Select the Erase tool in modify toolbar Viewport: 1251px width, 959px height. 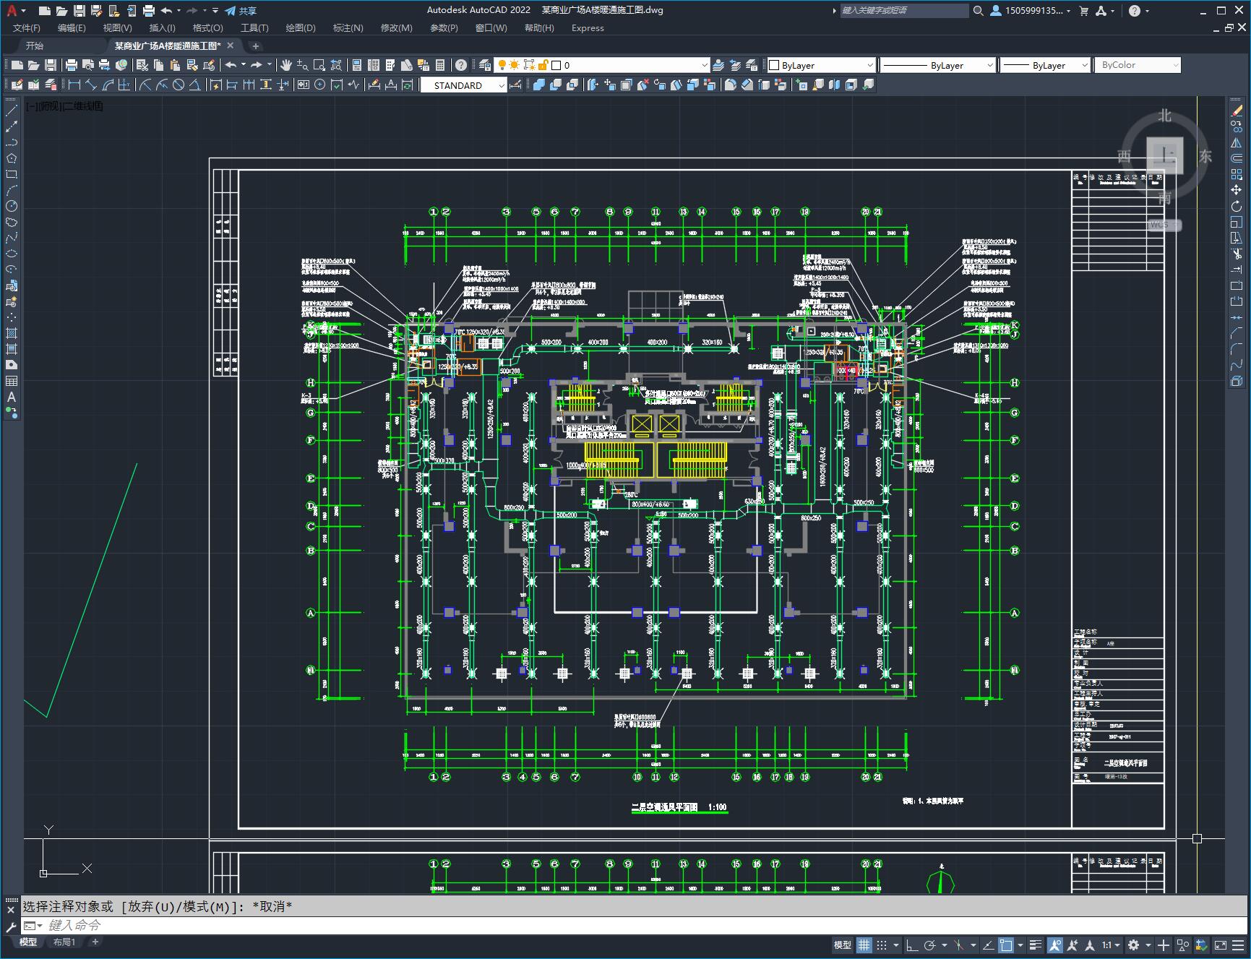click(1237, 111)
